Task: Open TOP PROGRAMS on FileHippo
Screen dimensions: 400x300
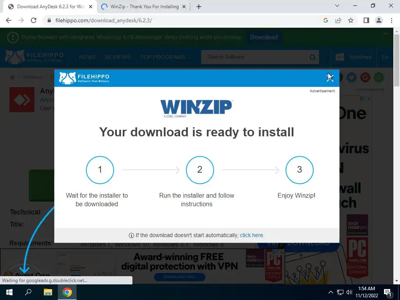Action: click(163, 57)
